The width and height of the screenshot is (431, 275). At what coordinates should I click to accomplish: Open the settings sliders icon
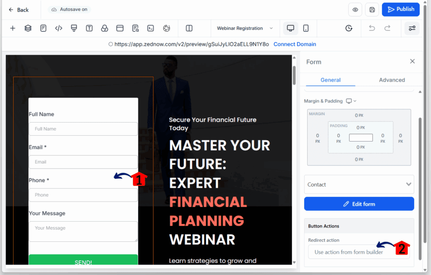click(412, 28)
